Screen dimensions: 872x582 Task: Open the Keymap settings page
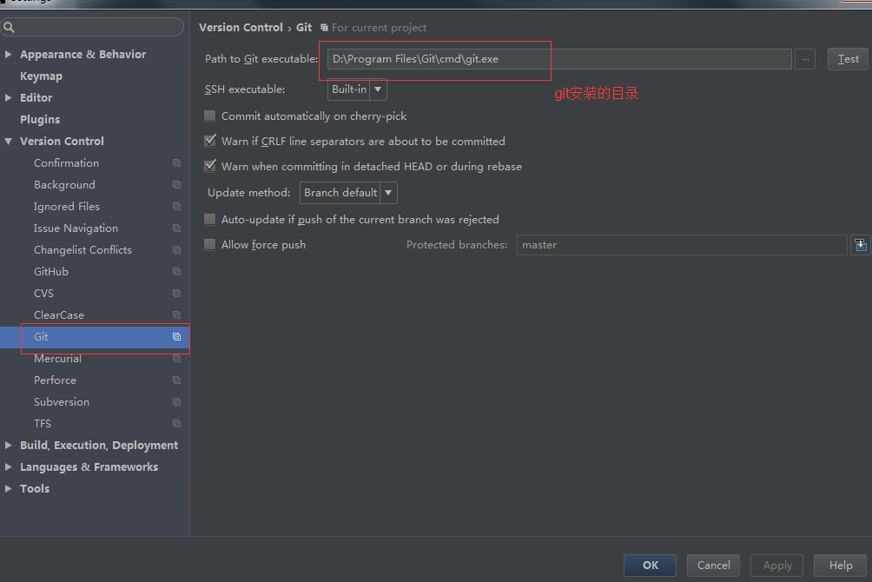[x=41, y=76]
